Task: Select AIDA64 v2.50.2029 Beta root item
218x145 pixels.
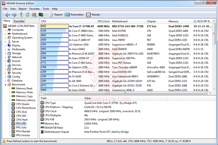Action: click(19, 26)
